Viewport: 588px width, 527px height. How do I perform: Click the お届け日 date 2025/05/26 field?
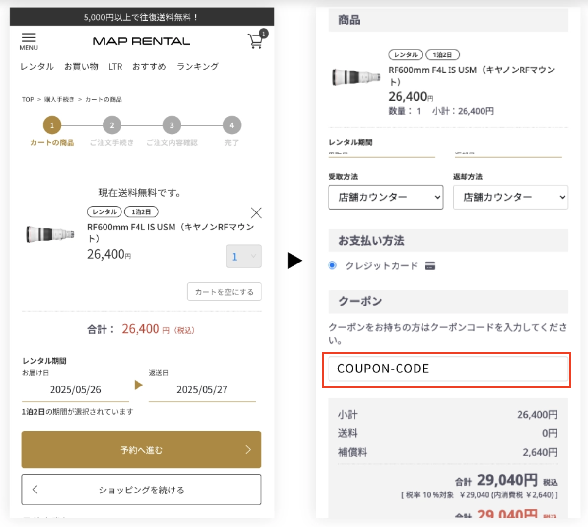pyautogui.click(x=75, y=390)
